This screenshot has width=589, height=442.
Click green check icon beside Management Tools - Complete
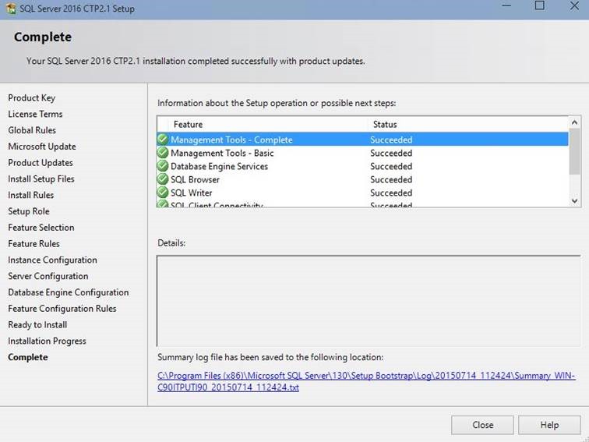[x=163, y=140]
